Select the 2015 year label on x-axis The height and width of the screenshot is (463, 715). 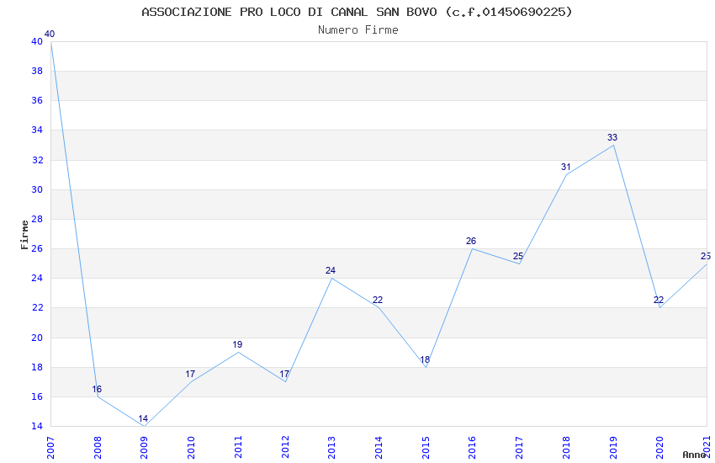click(426, 448)
